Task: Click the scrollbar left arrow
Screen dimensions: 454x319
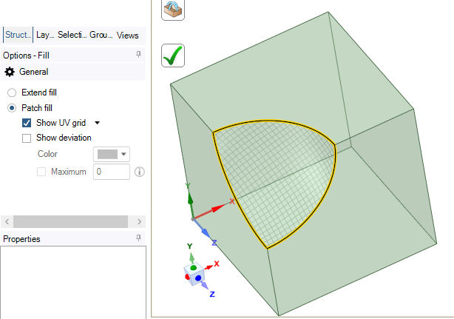Action: click(x=7, y=221)
